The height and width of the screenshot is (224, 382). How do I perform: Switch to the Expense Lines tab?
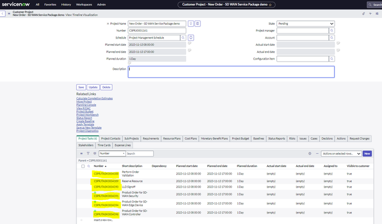pyautogui.click(x=123, y=145)
